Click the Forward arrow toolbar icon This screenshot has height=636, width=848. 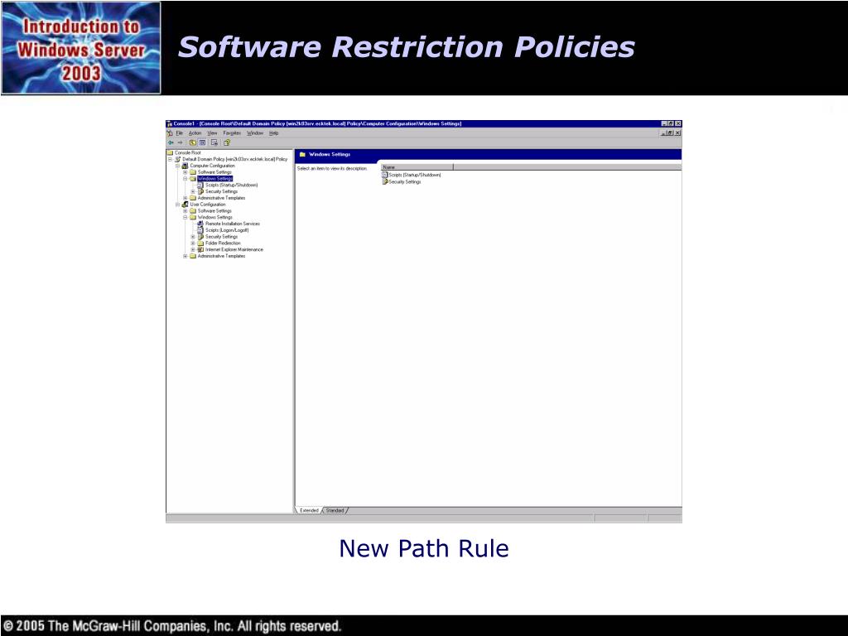tap(180, 142)
